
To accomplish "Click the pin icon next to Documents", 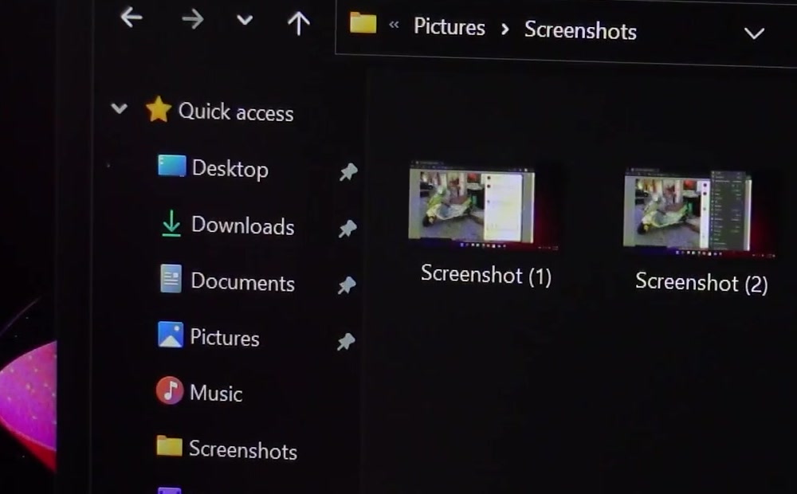I will [x=347, y=285].
